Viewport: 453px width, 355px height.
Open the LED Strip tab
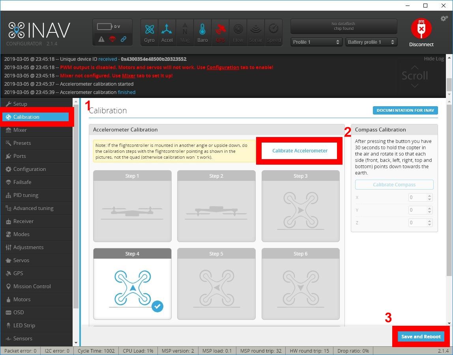pyautogui.click(x=36, y=325)
